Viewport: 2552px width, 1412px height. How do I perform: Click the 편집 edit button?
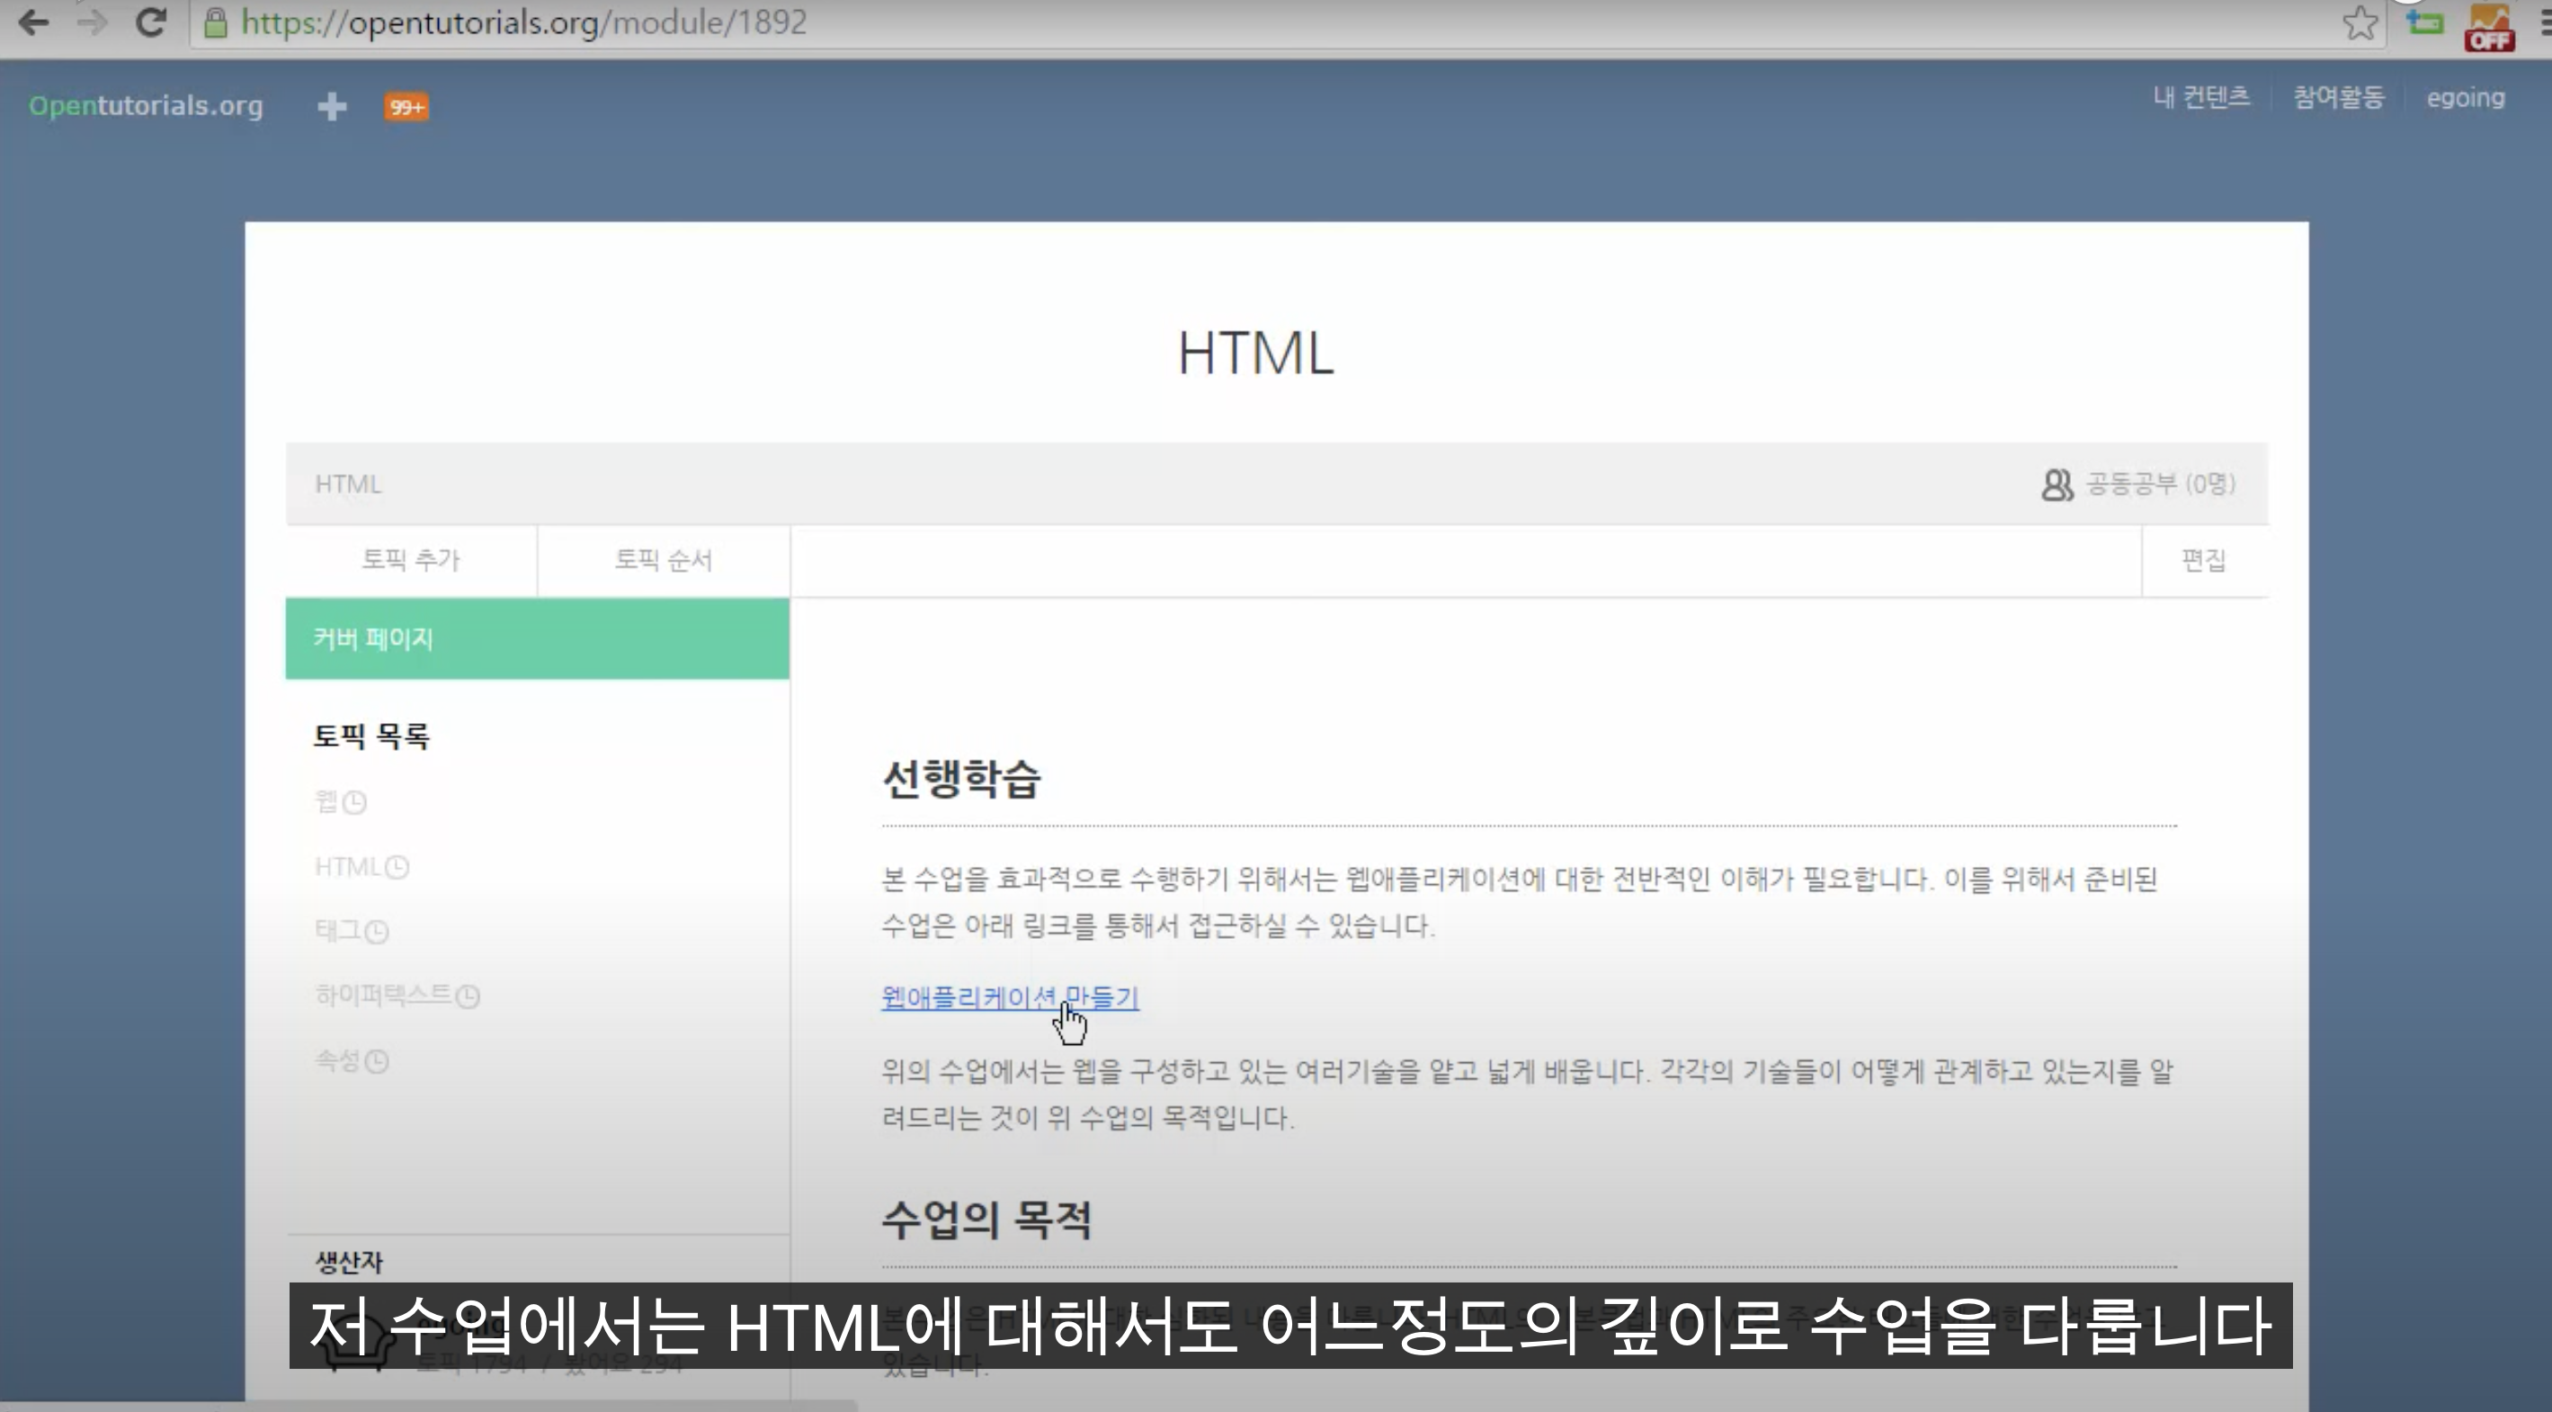coord(2203,559)
